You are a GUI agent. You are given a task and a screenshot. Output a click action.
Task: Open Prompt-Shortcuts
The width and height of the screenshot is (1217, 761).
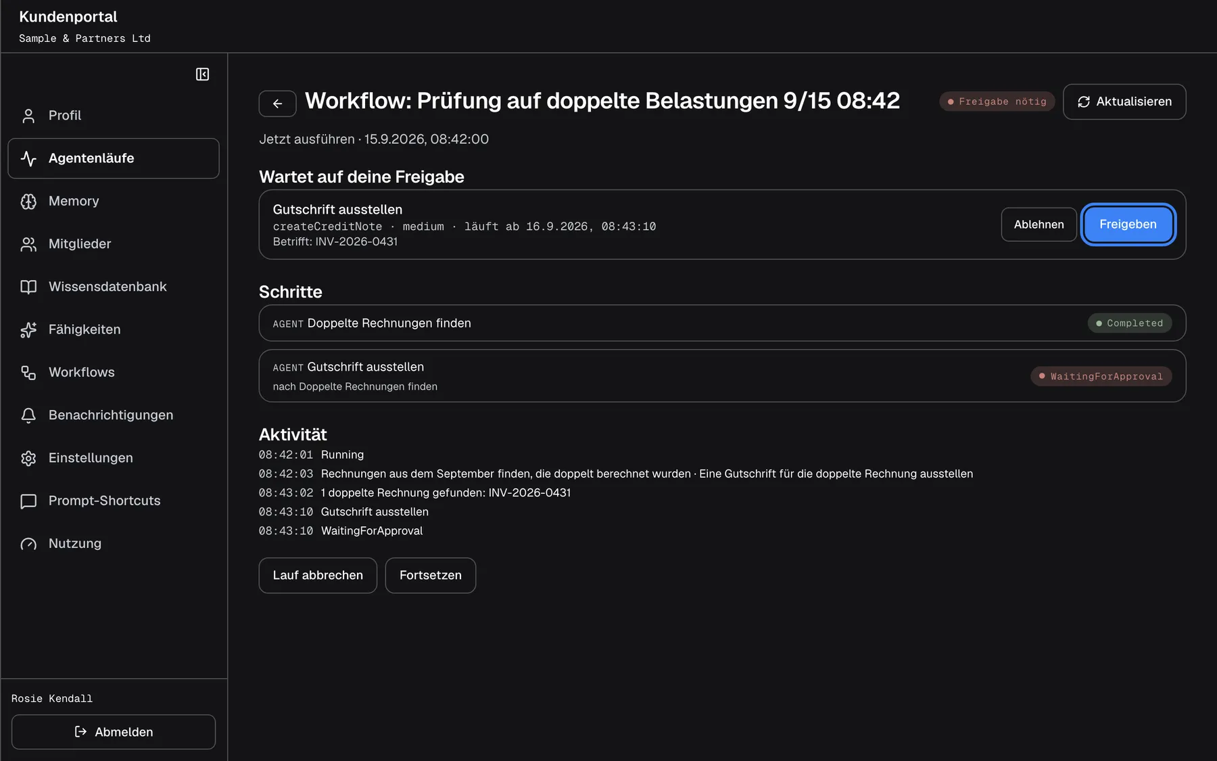114,501
